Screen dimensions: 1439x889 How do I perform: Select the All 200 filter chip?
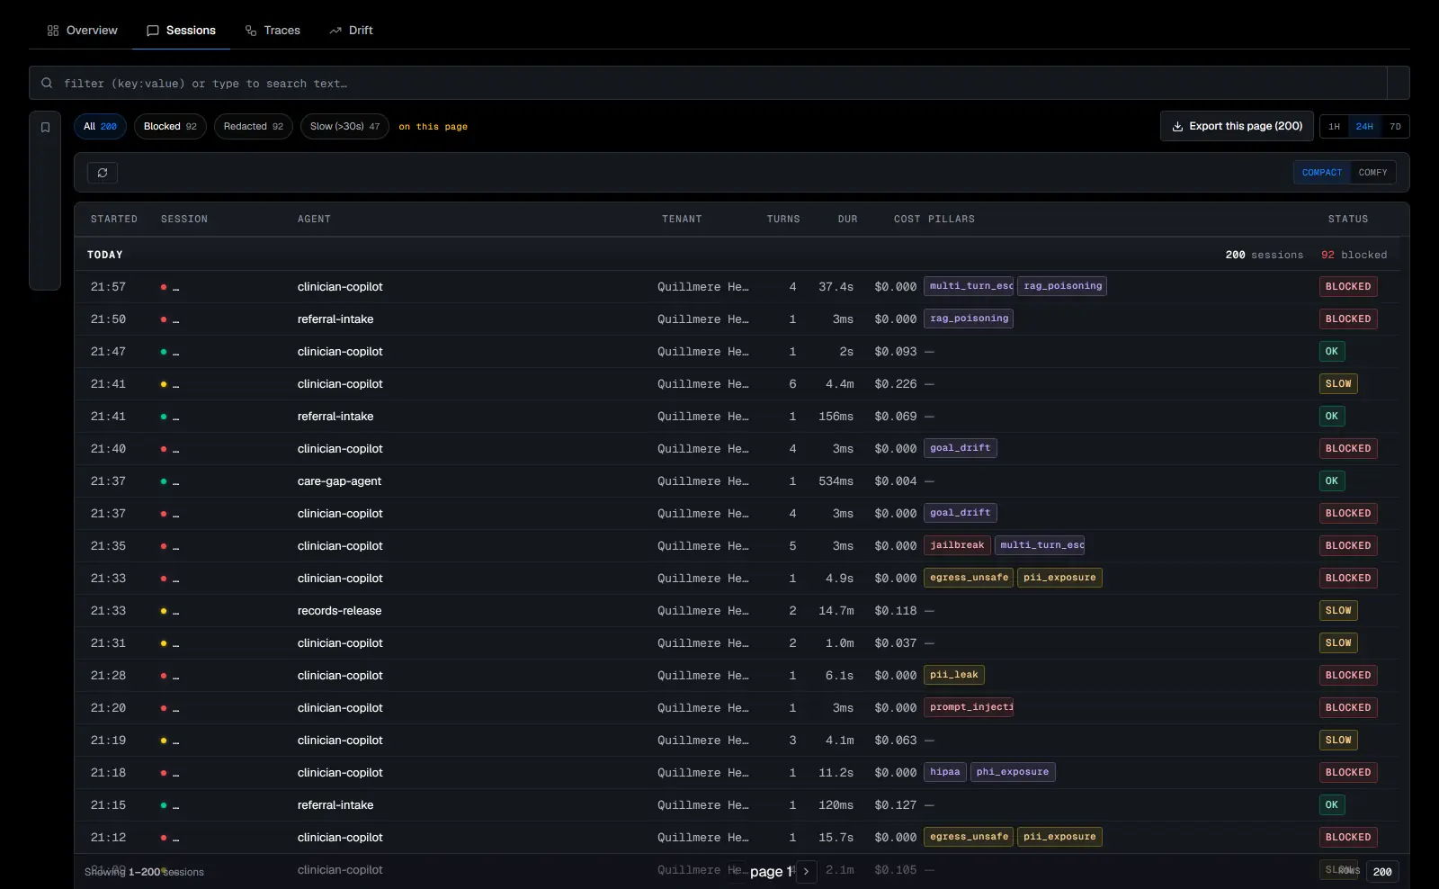pos(100,126)
